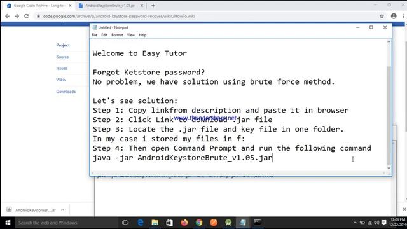The width and height of the screenshot is (407, 229).
Task: Click line 'In my case i stored my files'
Action: coord(169,139)
